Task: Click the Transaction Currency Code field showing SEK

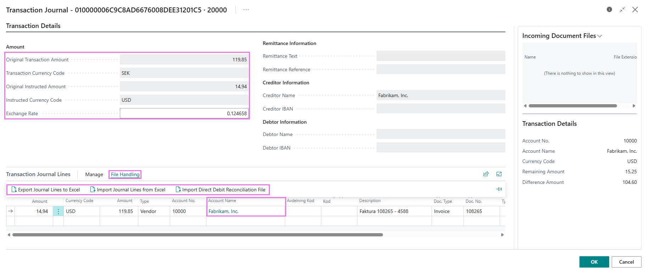Action: coord(184,73)
